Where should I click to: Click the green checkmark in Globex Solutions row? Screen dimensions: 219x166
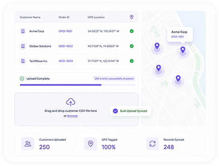tap(132, 46)
